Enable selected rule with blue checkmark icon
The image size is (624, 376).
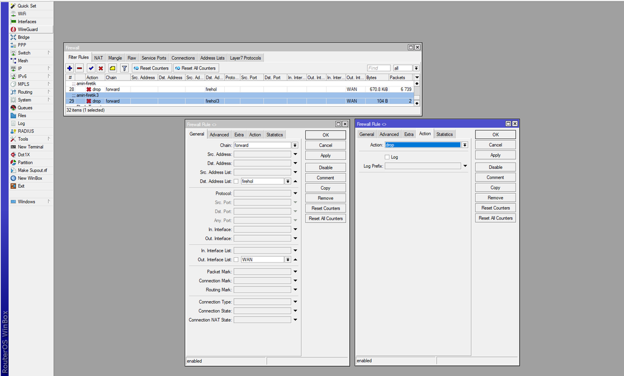coord(91,68)
